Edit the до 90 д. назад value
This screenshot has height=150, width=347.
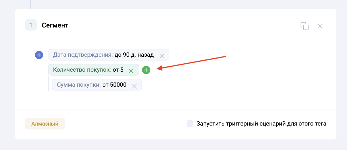(x=134, y=55)
